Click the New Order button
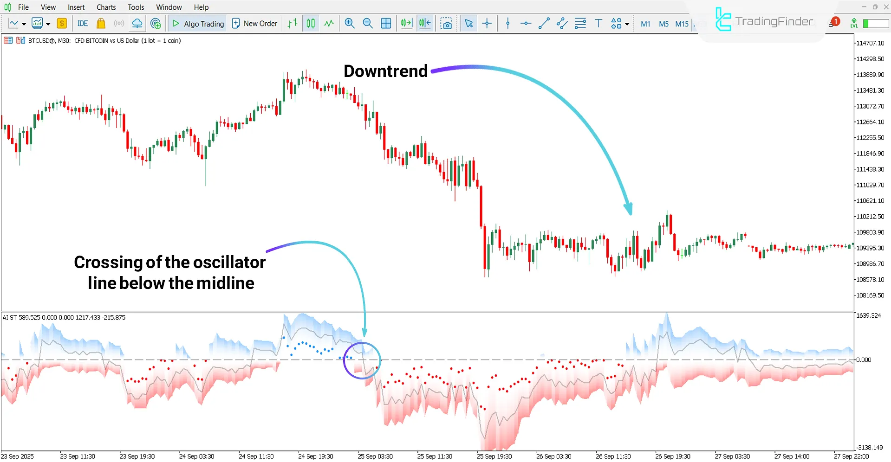Screen dimensions: 891x462 tap(254, 23)
